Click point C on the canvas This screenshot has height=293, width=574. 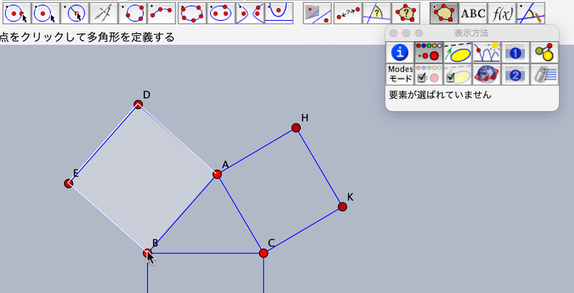pyautogui.click(x=263, y=253)
